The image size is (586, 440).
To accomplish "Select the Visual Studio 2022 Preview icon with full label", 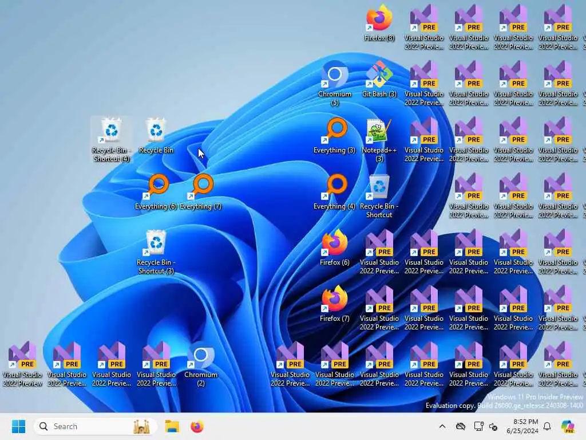I will pos(22,364).
